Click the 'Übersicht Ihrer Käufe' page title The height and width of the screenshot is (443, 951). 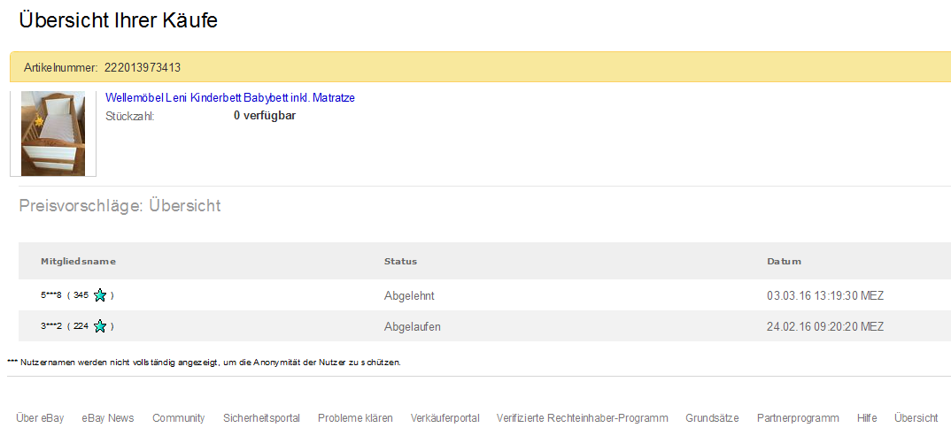119,20
